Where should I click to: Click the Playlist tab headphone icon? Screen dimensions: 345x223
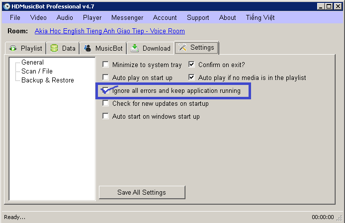[13, 48]
